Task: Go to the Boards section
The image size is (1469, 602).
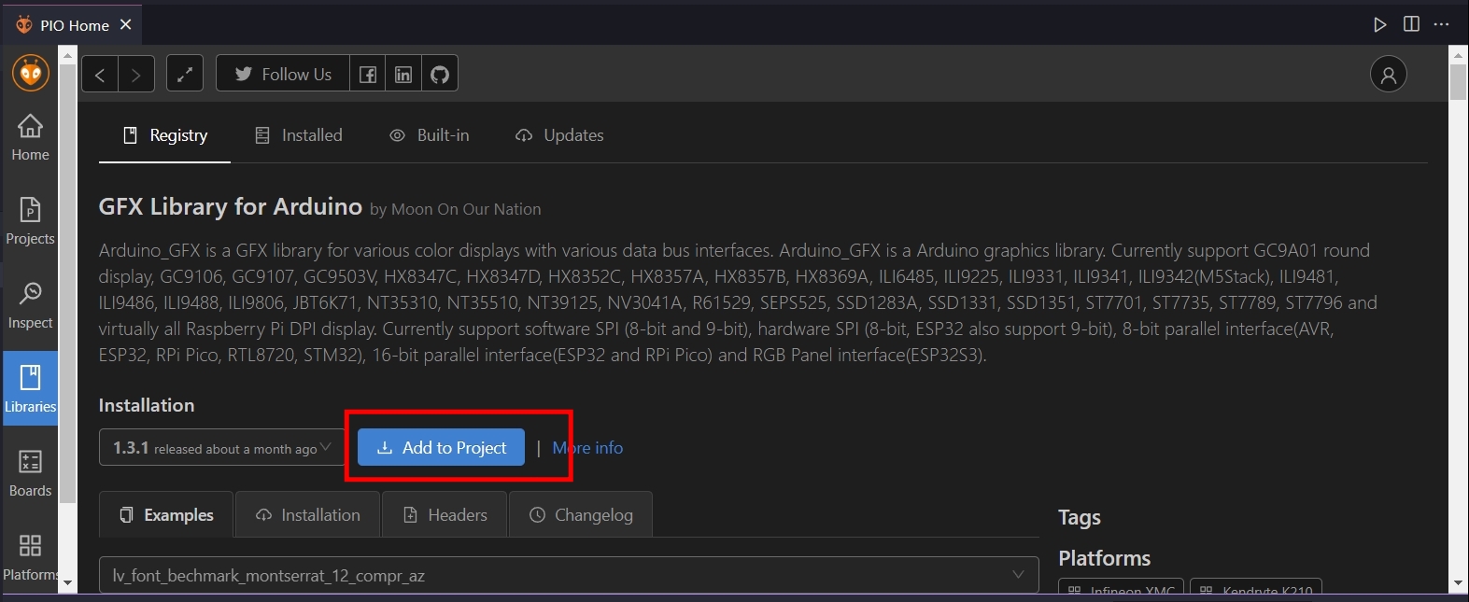Action: tap(30, 473)
